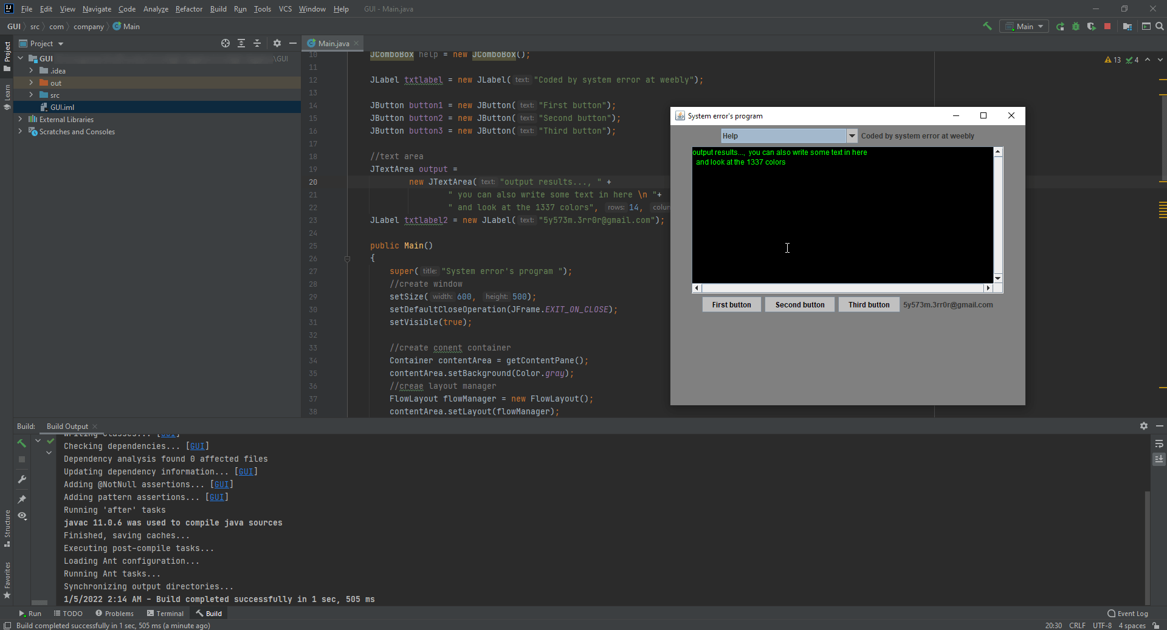Image resolution: width=1167 pixels, height=630 pixels.
Task: Expand the External Libraries node
Action: coord(20,119)
